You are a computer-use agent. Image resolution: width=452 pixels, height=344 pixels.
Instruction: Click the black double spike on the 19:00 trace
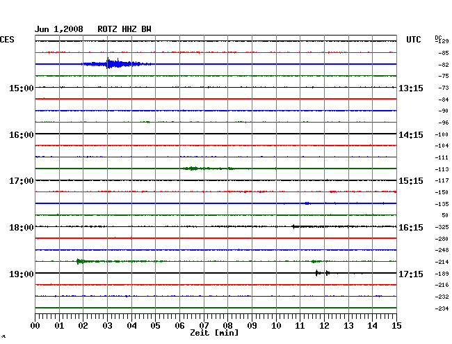pyautogui.click(x=323, y=273)
